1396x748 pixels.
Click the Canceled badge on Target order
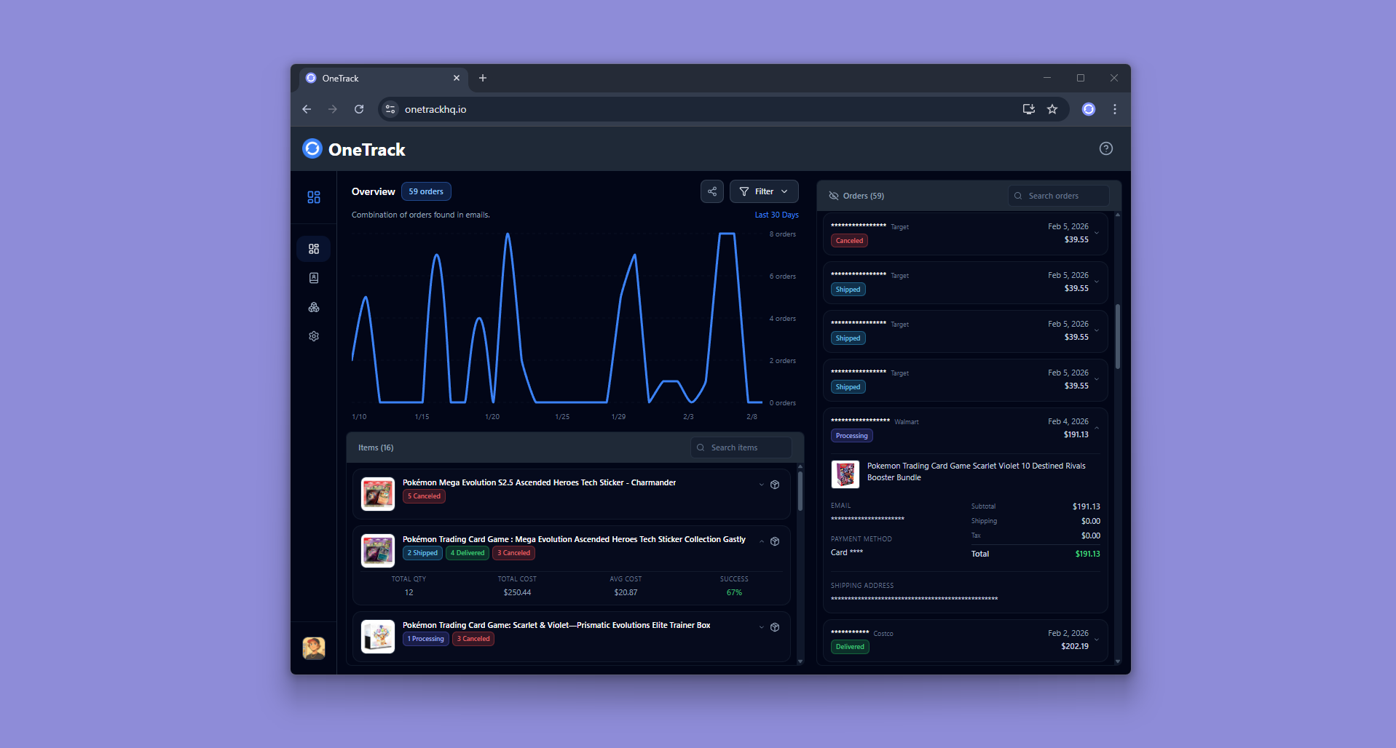tap(849, 241)
